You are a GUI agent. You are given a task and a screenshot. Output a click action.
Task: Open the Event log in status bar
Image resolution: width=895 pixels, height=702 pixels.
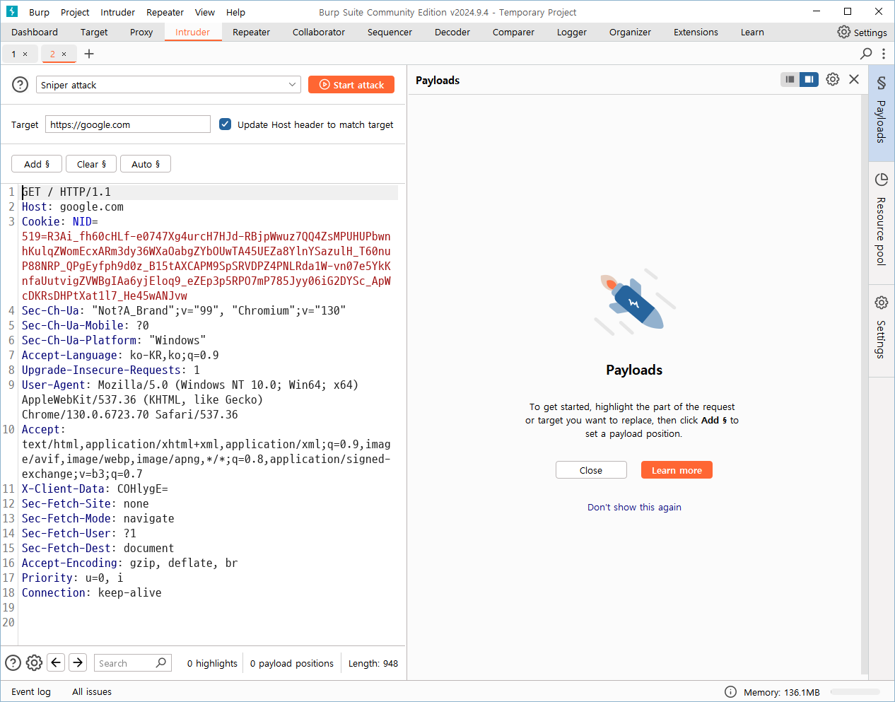coord(31,691)
